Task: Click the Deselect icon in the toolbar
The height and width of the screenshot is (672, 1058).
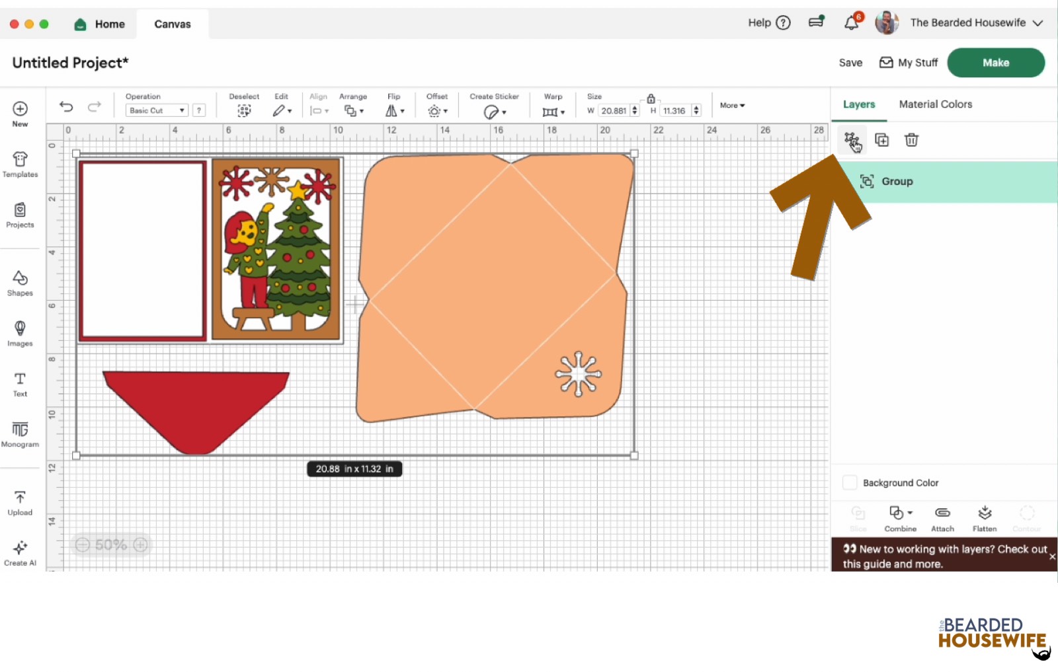Action: (244, 110)
